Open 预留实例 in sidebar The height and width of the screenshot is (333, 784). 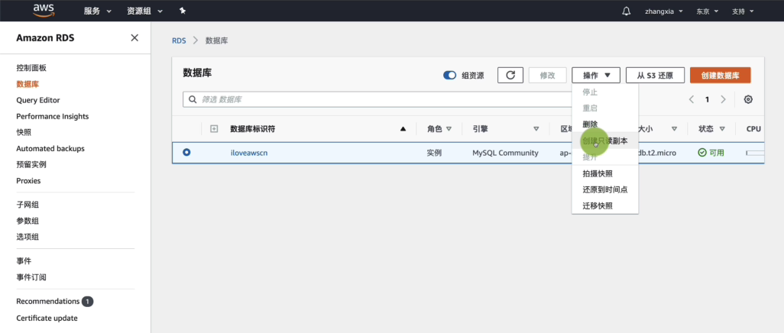[x=31, y=164]
